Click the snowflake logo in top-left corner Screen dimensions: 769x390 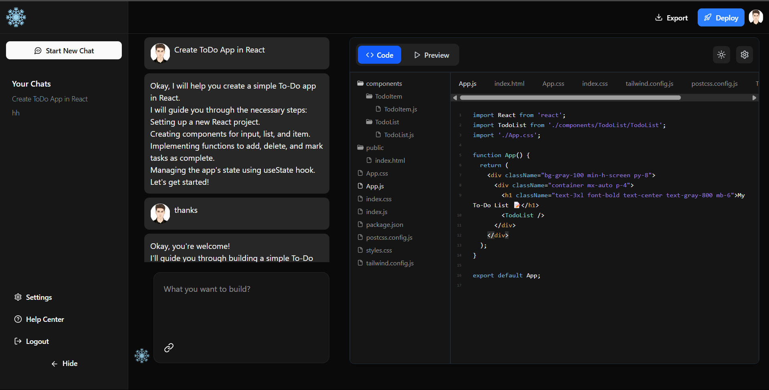pos(16,17)
